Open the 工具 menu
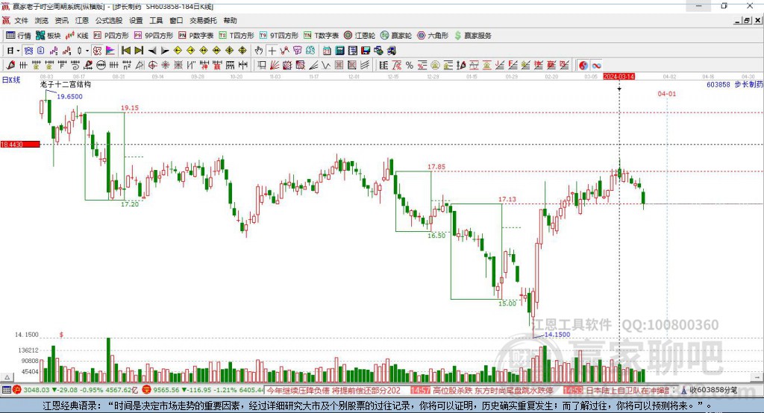Image resolution: width=764 pixels, height=413 pixels. point(156,20)
